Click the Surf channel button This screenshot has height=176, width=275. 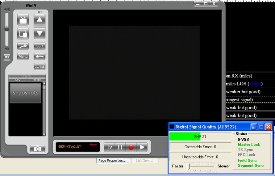[x=40, y=46]
